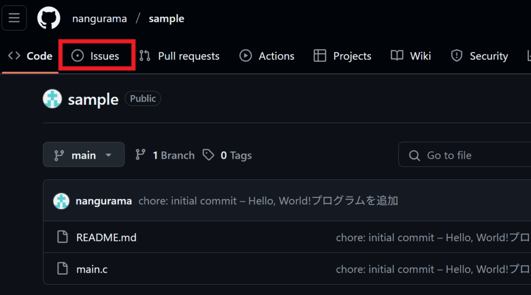The width and height of the screenshot is (531, 295).
Task: Click the README.md file icon
Action: [62, 237]
